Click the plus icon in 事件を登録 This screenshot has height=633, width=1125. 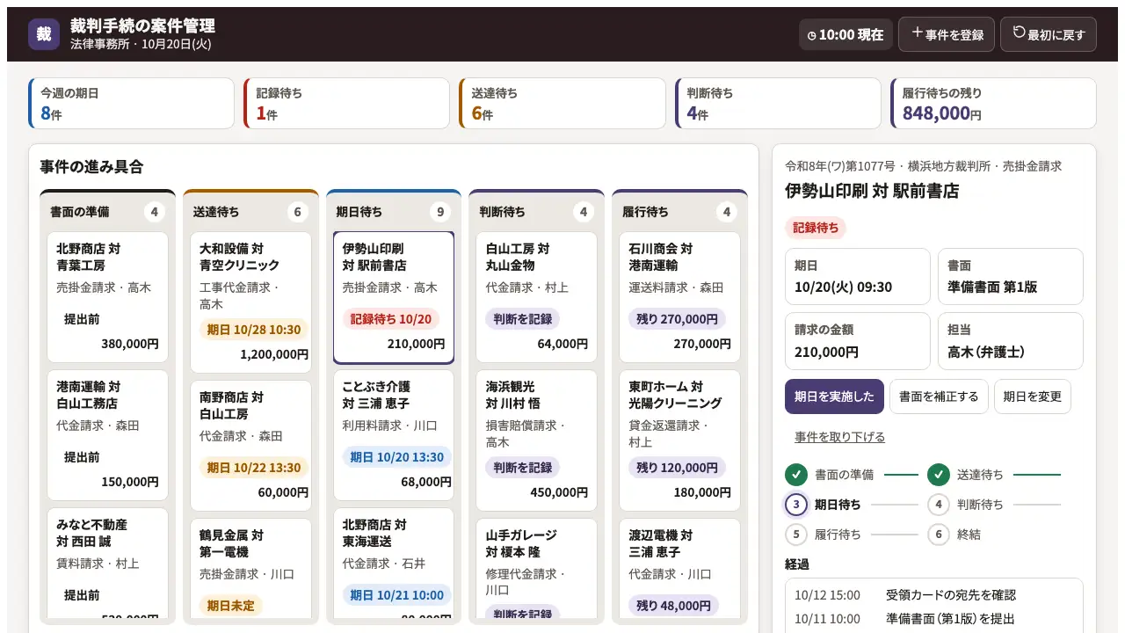coord(917,33)
